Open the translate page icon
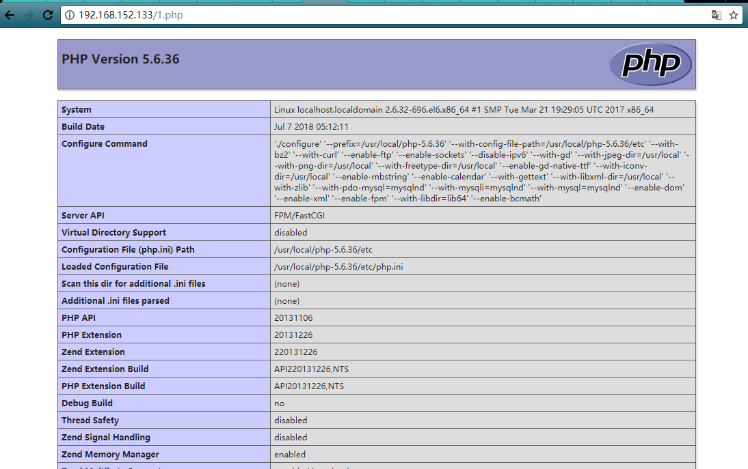 [716, 15]
